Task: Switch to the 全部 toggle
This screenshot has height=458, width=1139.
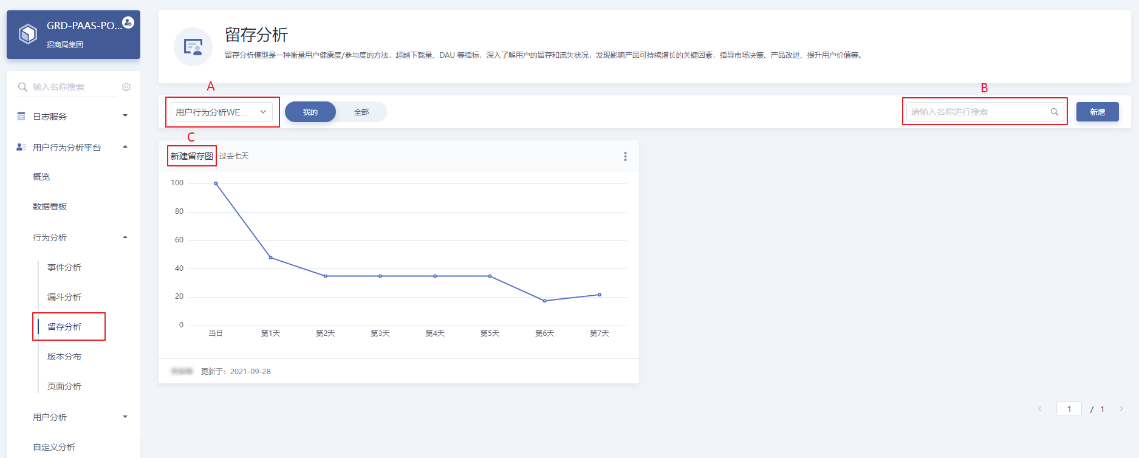Action: [361, 112]
